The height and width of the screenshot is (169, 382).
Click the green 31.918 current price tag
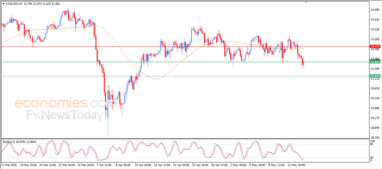[375, 62]
